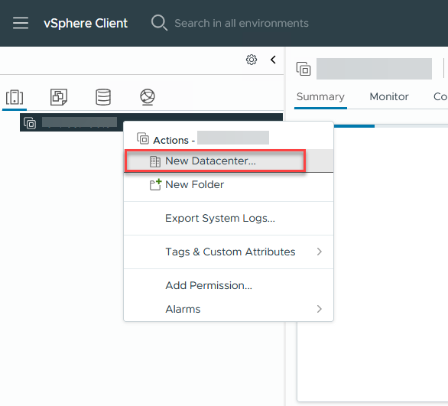Viewport: 448px width, 406px height.
Task: Collapse the navigation pane with the arrow
Action: (x=273, y=60)
